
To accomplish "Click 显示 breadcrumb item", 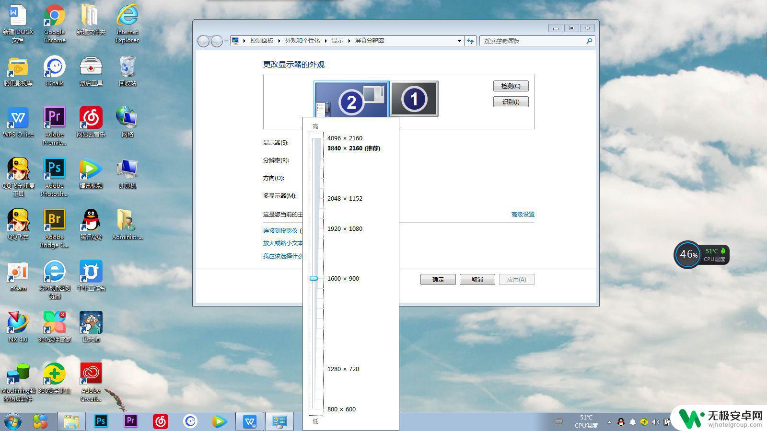I will click(x=337, y=41).
